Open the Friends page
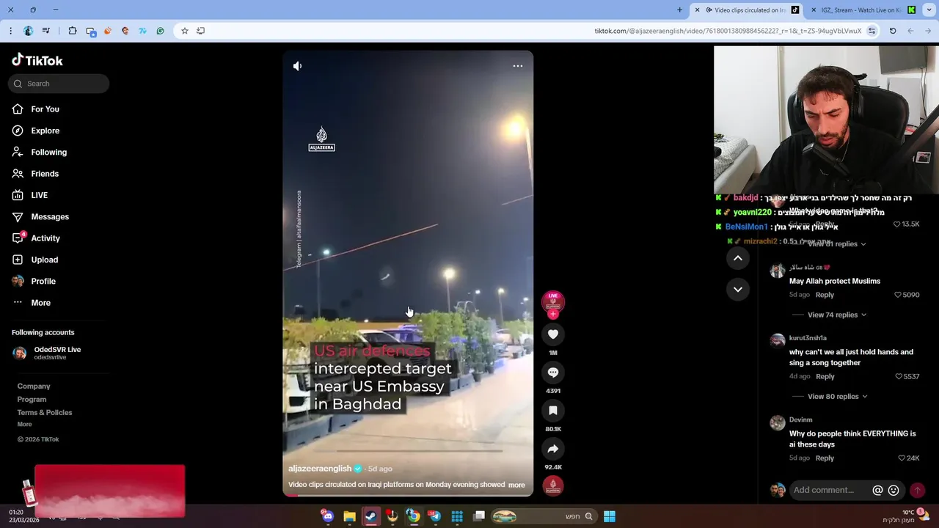 tap(35, 174)
